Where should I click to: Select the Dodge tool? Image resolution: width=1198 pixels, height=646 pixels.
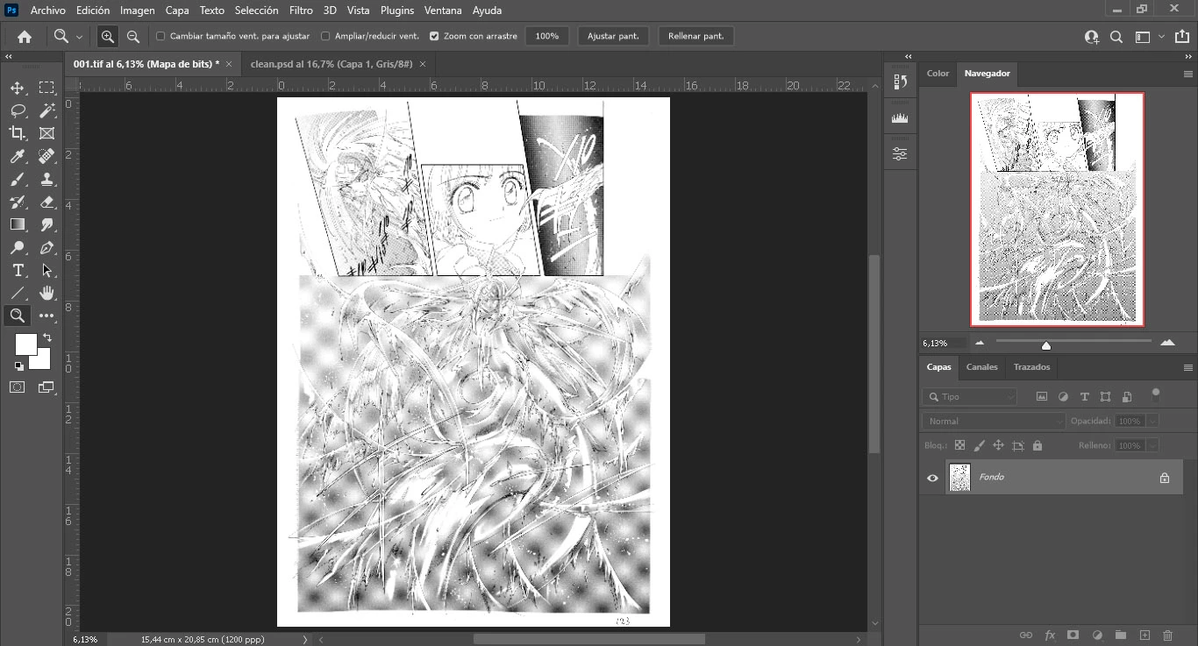pos(18,248)
